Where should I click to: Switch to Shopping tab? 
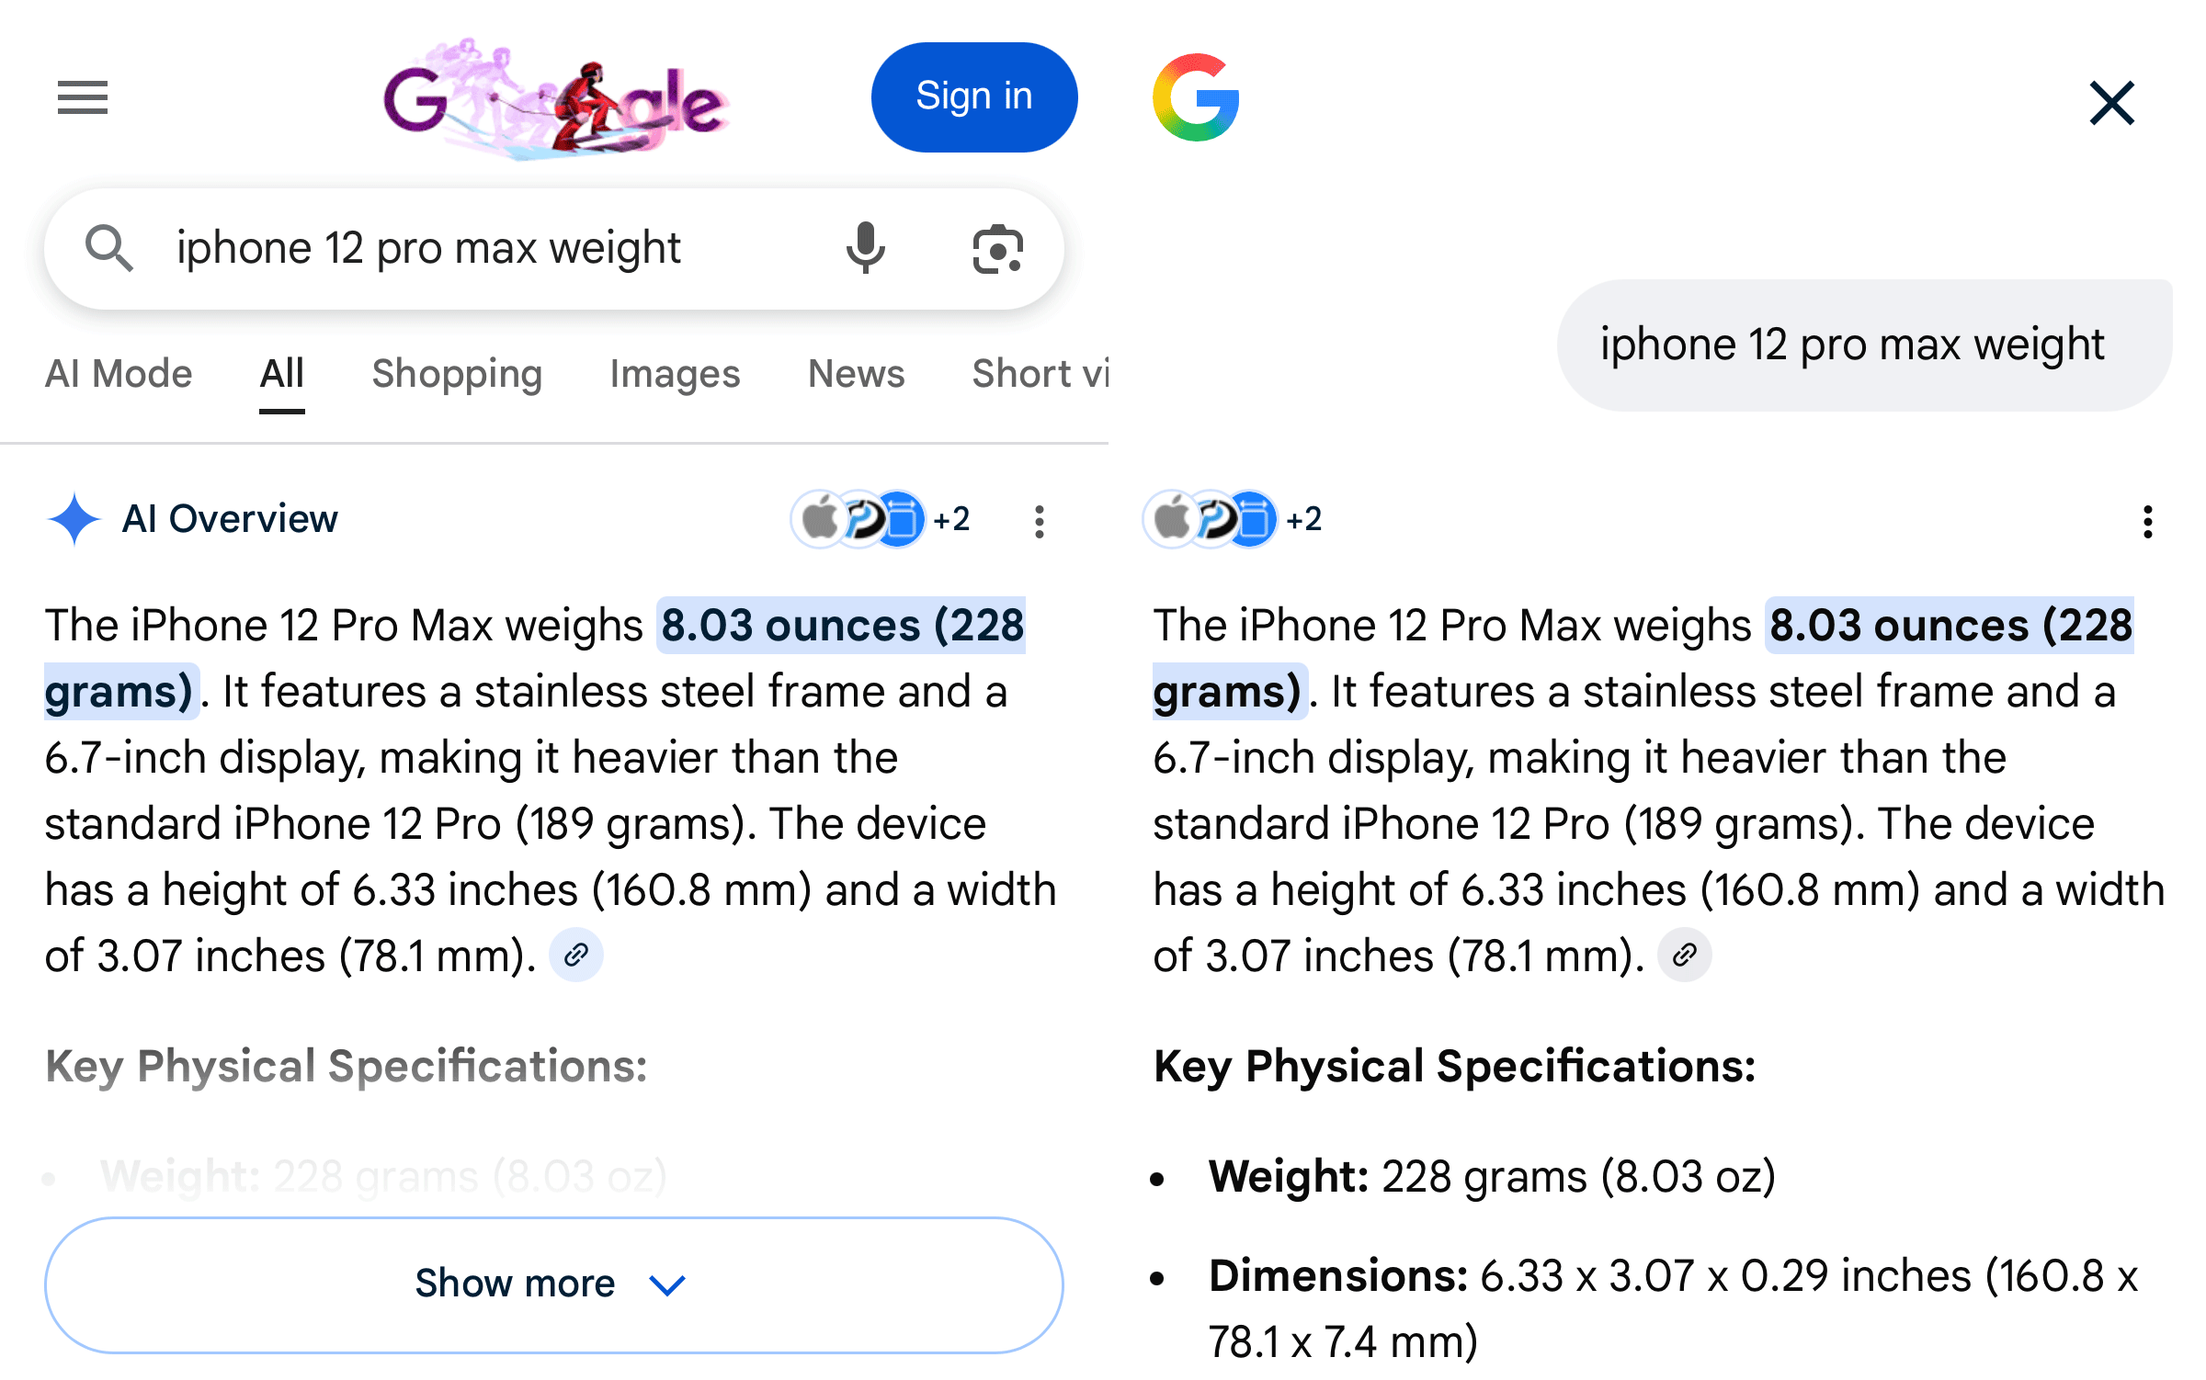click(x=457, y=374)
